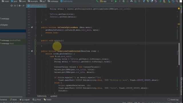
Task: Click the Attach debugger to process icon
Action: pos(135,1)
